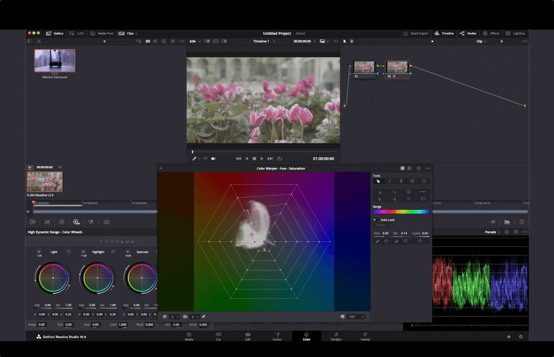554x357 pixels.
Task: Open project settings gear icon
Action: 520,337
